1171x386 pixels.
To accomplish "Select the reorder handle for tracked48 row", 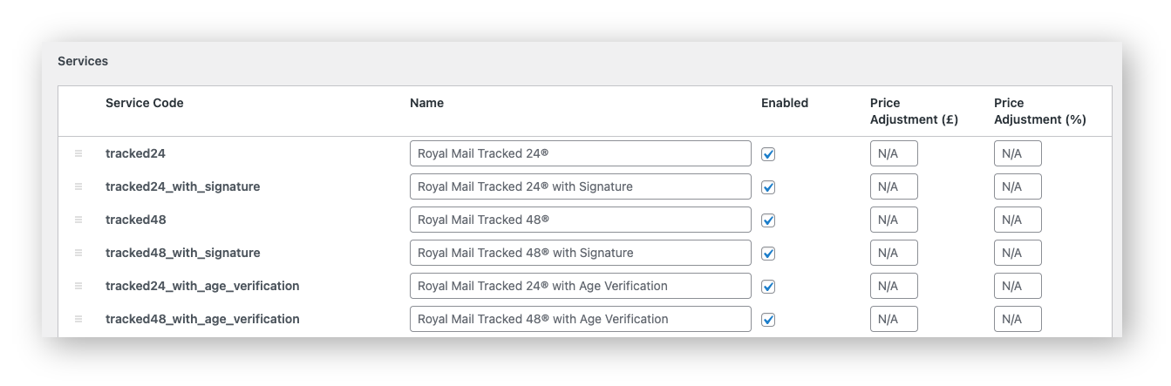I will (78, 220).
